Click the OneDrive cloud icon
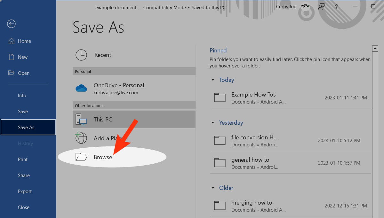The image size is (384, 218). [x=81, y=88]
